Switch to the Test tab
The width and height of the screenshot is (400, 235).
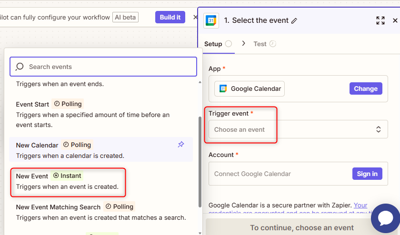pos(260,44)
